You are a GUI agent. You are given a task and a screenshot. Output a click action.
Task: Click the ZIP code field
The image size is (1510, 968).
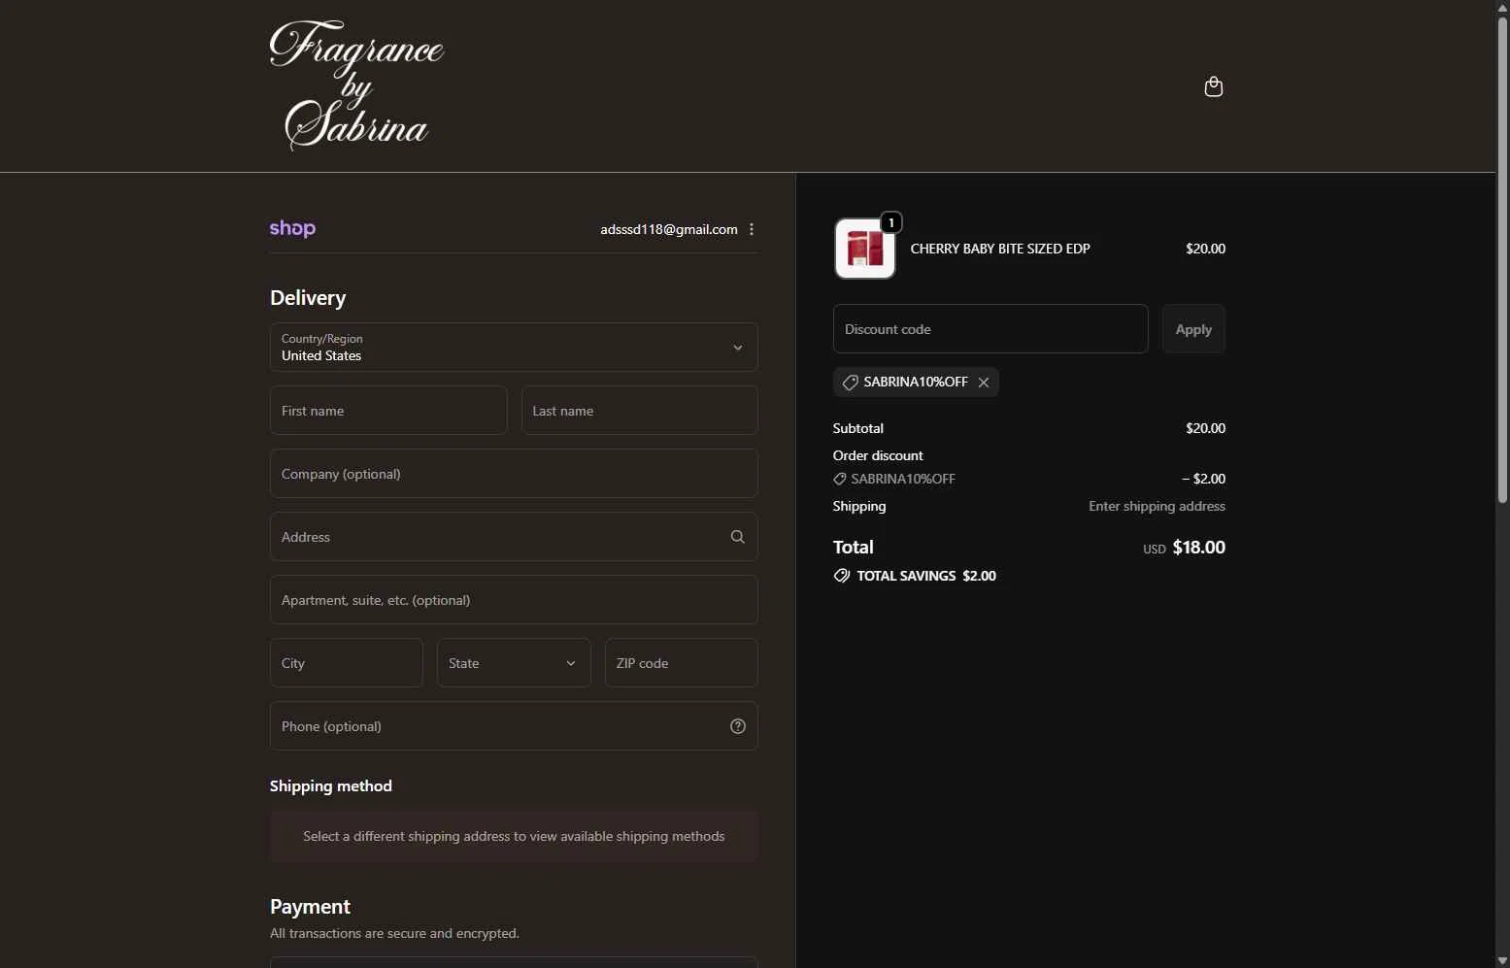pyautogui.click(x=682, y=663)
